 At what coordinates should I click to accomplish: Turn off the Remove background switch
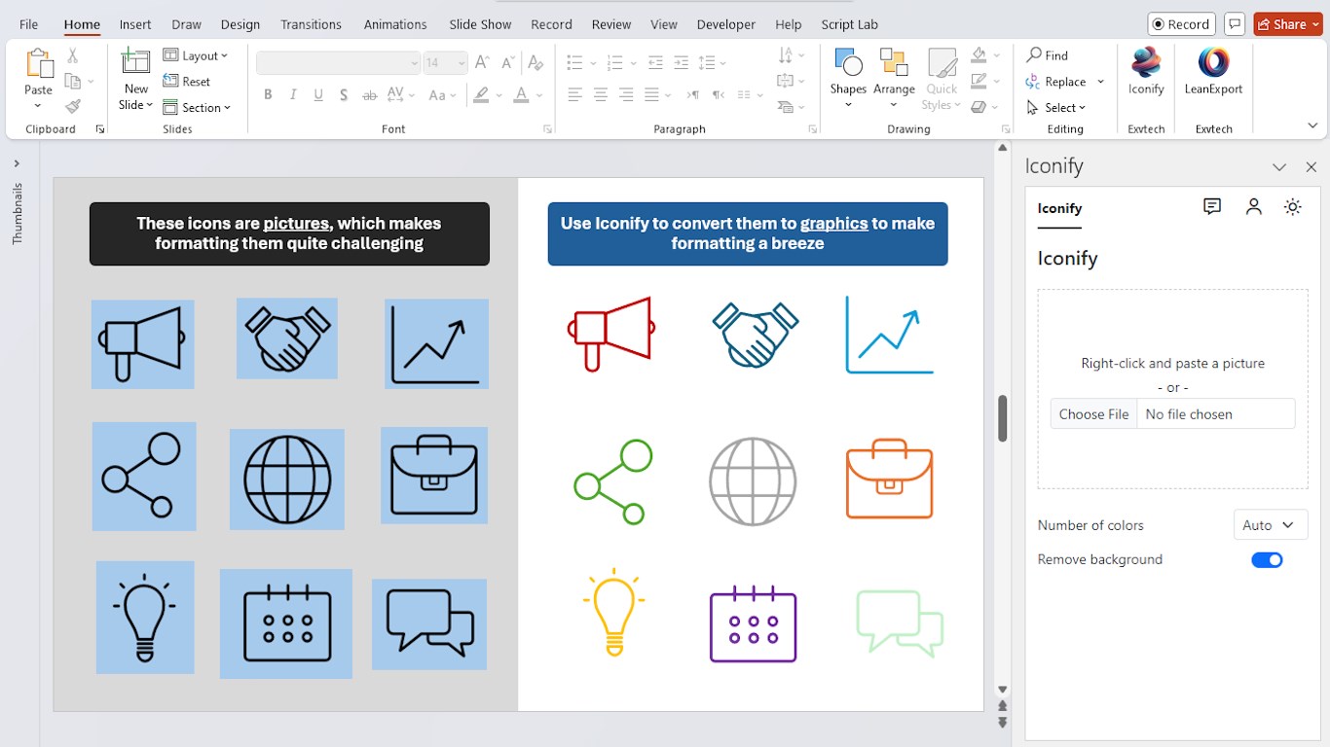click(x=1267, y=560)
